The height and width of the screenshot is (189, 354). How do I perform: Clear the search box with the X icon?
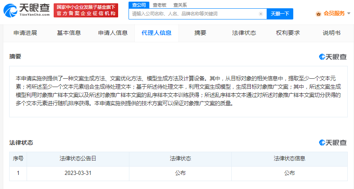coord(261,14)
